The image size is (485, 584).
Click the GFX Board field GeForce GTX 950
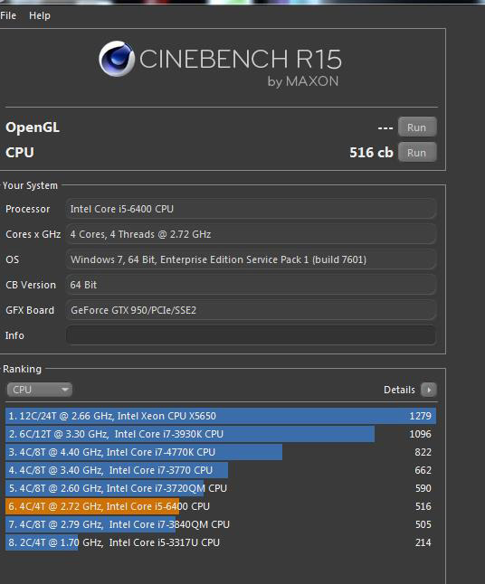point(251,310)
